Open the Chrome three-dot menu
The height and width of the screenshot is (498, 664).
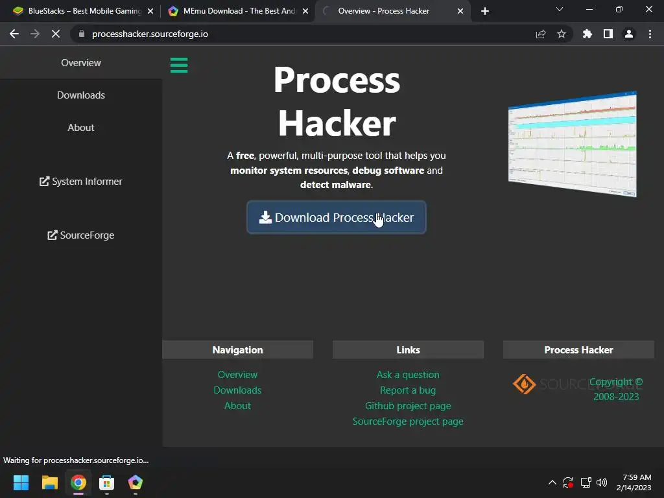click(x=650, y=34)
